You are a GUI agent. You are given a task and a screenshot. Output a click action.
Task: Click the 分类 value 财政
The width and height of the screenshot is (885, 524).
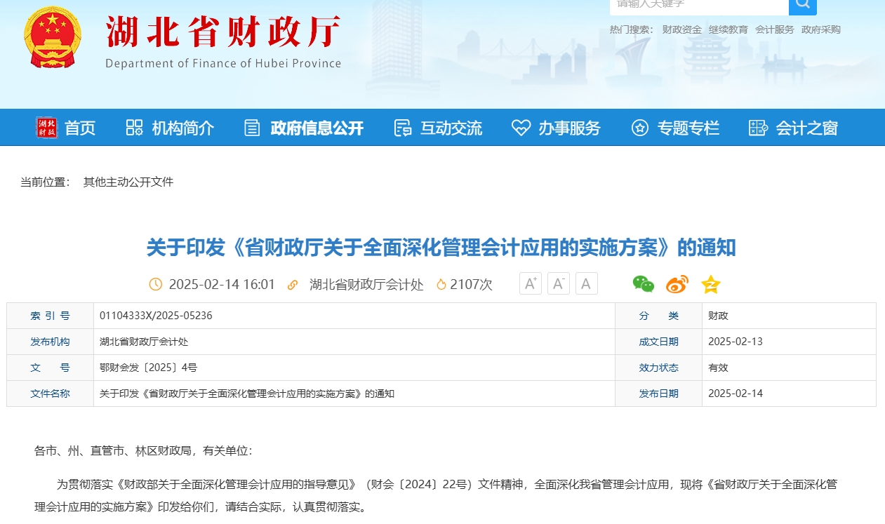(x=719, y=316)
